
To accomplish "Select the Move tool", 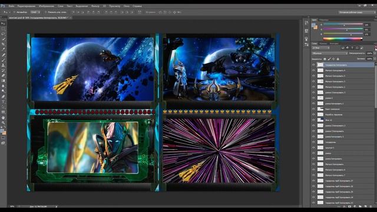I will (3, 24).
